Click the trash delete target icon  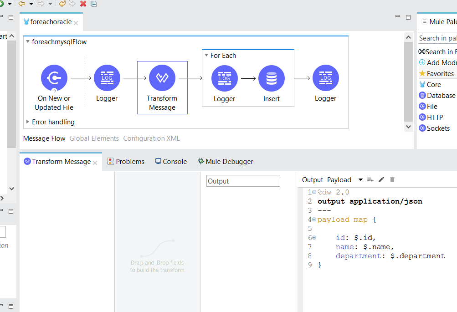pos(392,180)
